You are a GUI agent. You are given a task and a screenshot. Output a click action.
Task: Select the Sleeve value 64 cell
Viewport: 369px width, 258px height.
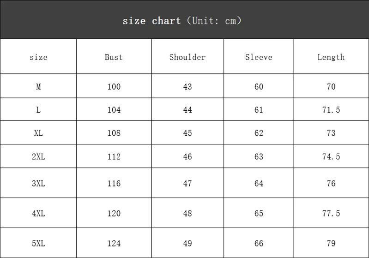pyautogui.click(x=259, y=183)
